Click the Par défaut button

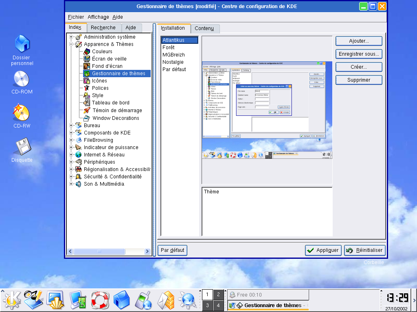point(172,250)
